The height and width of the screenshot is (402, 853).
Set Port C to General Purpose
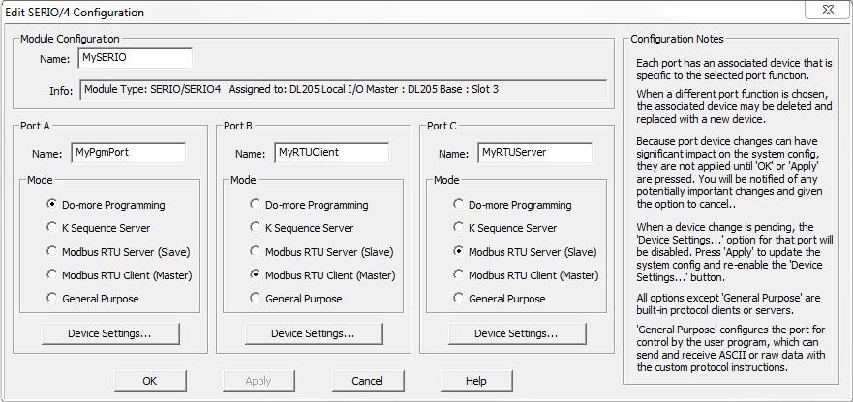[459, 299]
